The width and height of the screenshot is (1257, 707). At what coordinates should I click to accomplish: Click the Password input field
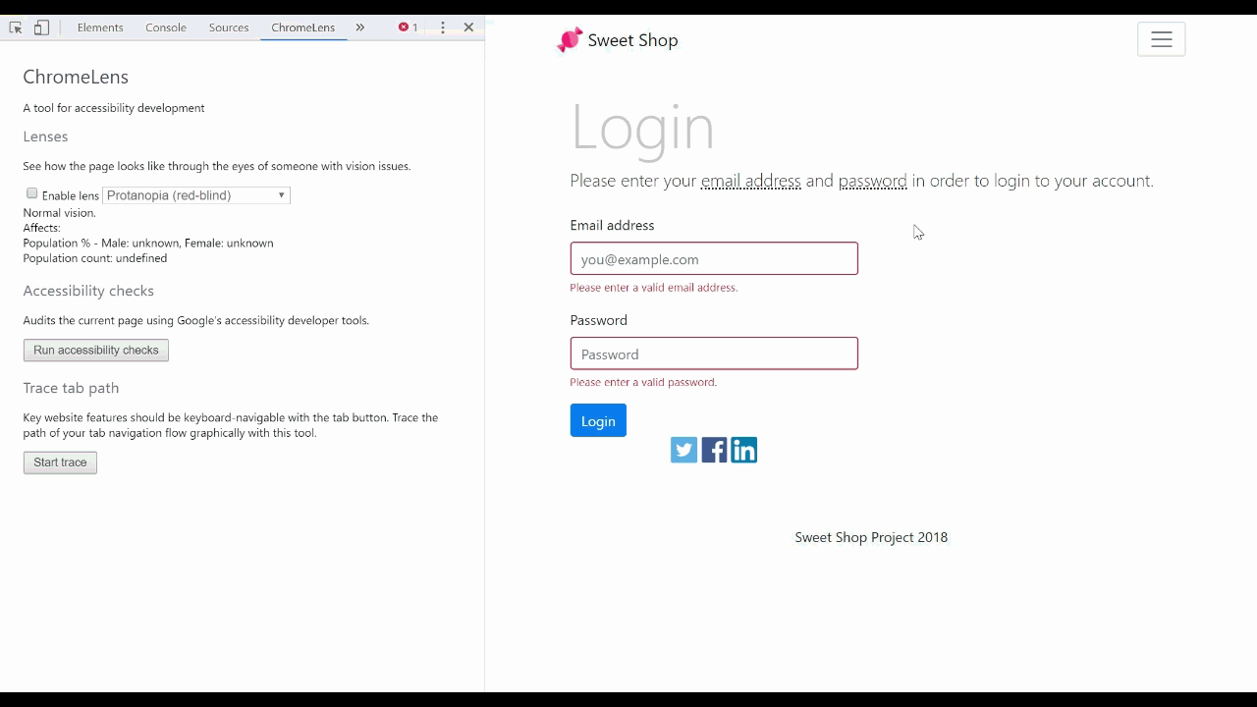pos(714,353)
